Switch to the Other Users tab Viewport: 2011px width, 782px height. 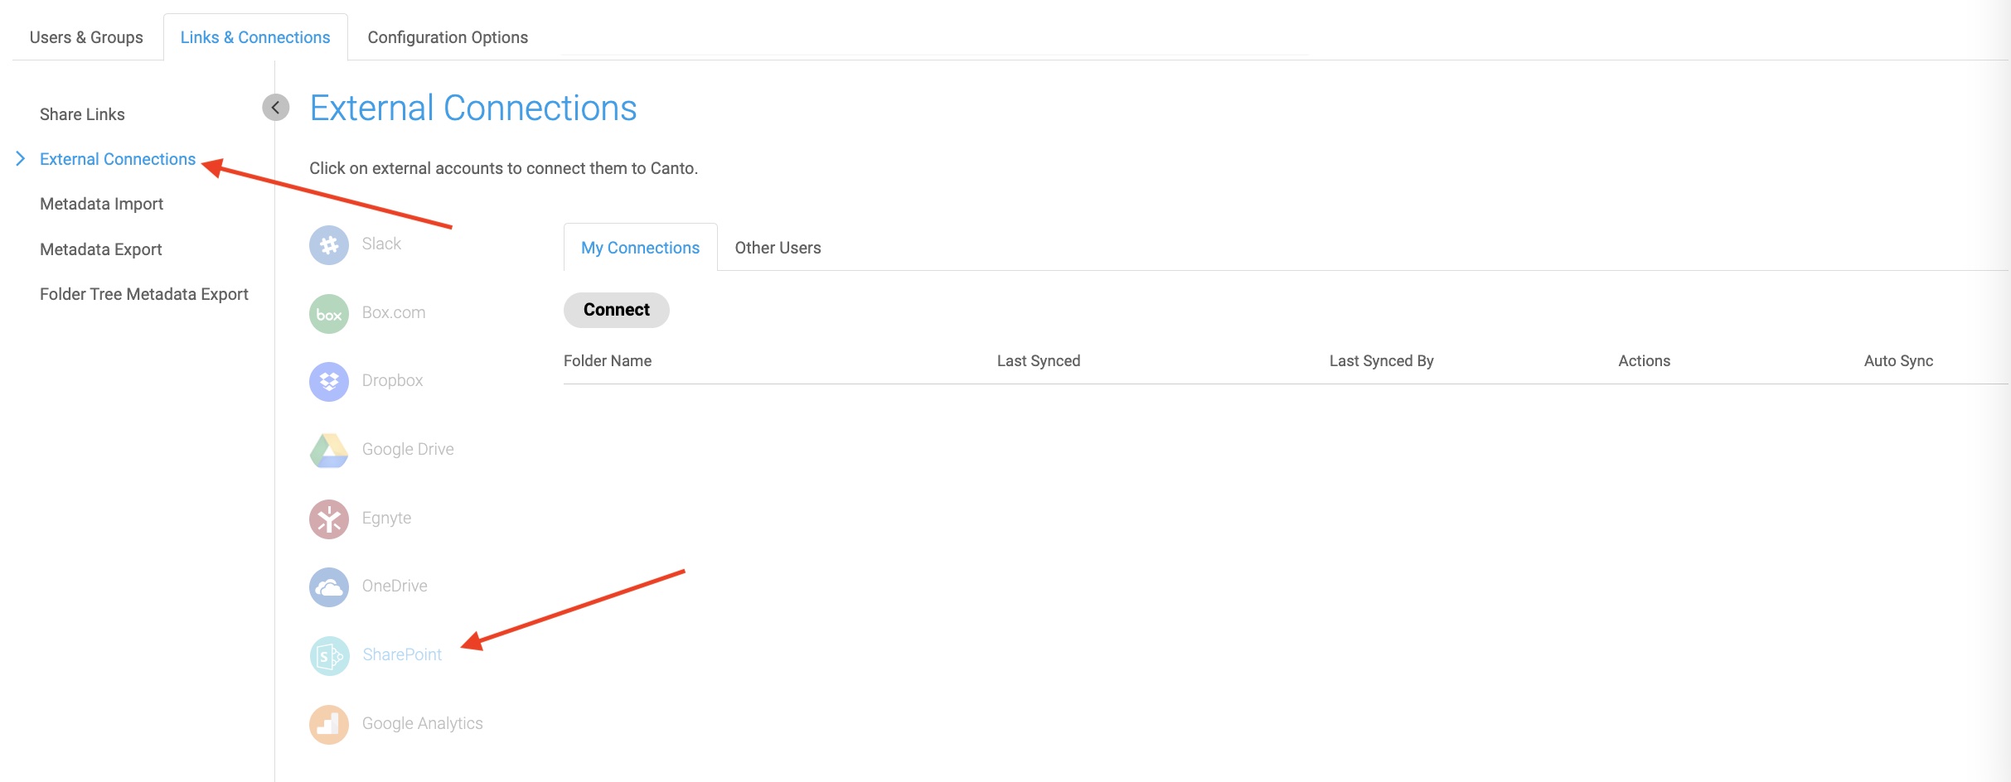[778, 248]
